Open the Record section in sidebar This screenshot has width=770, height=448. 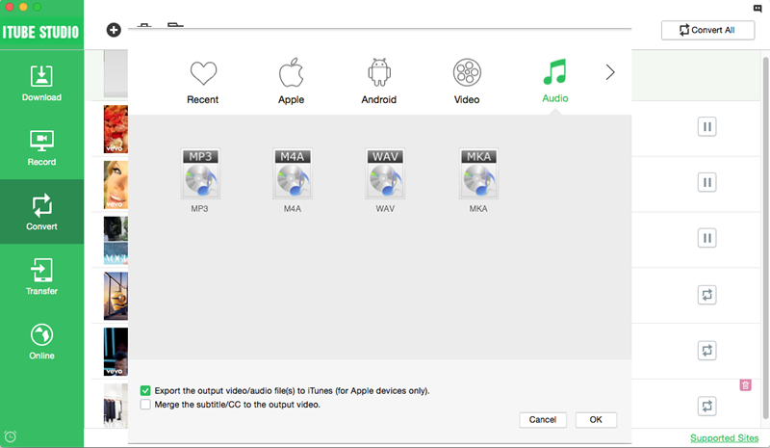coord(41,147)
